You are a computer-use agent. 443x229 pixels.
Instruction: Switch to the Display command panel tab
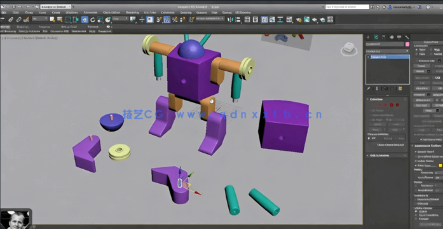click(x=399, y=37)
